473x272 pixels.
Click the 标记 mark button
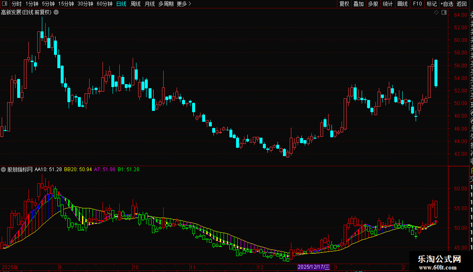click(x=432, y=4)
